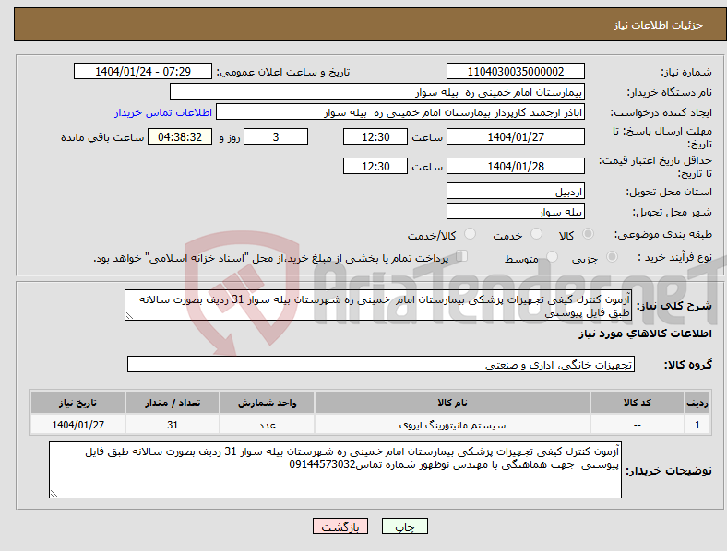Click the buyer notes text area

(x=335, y=470)
